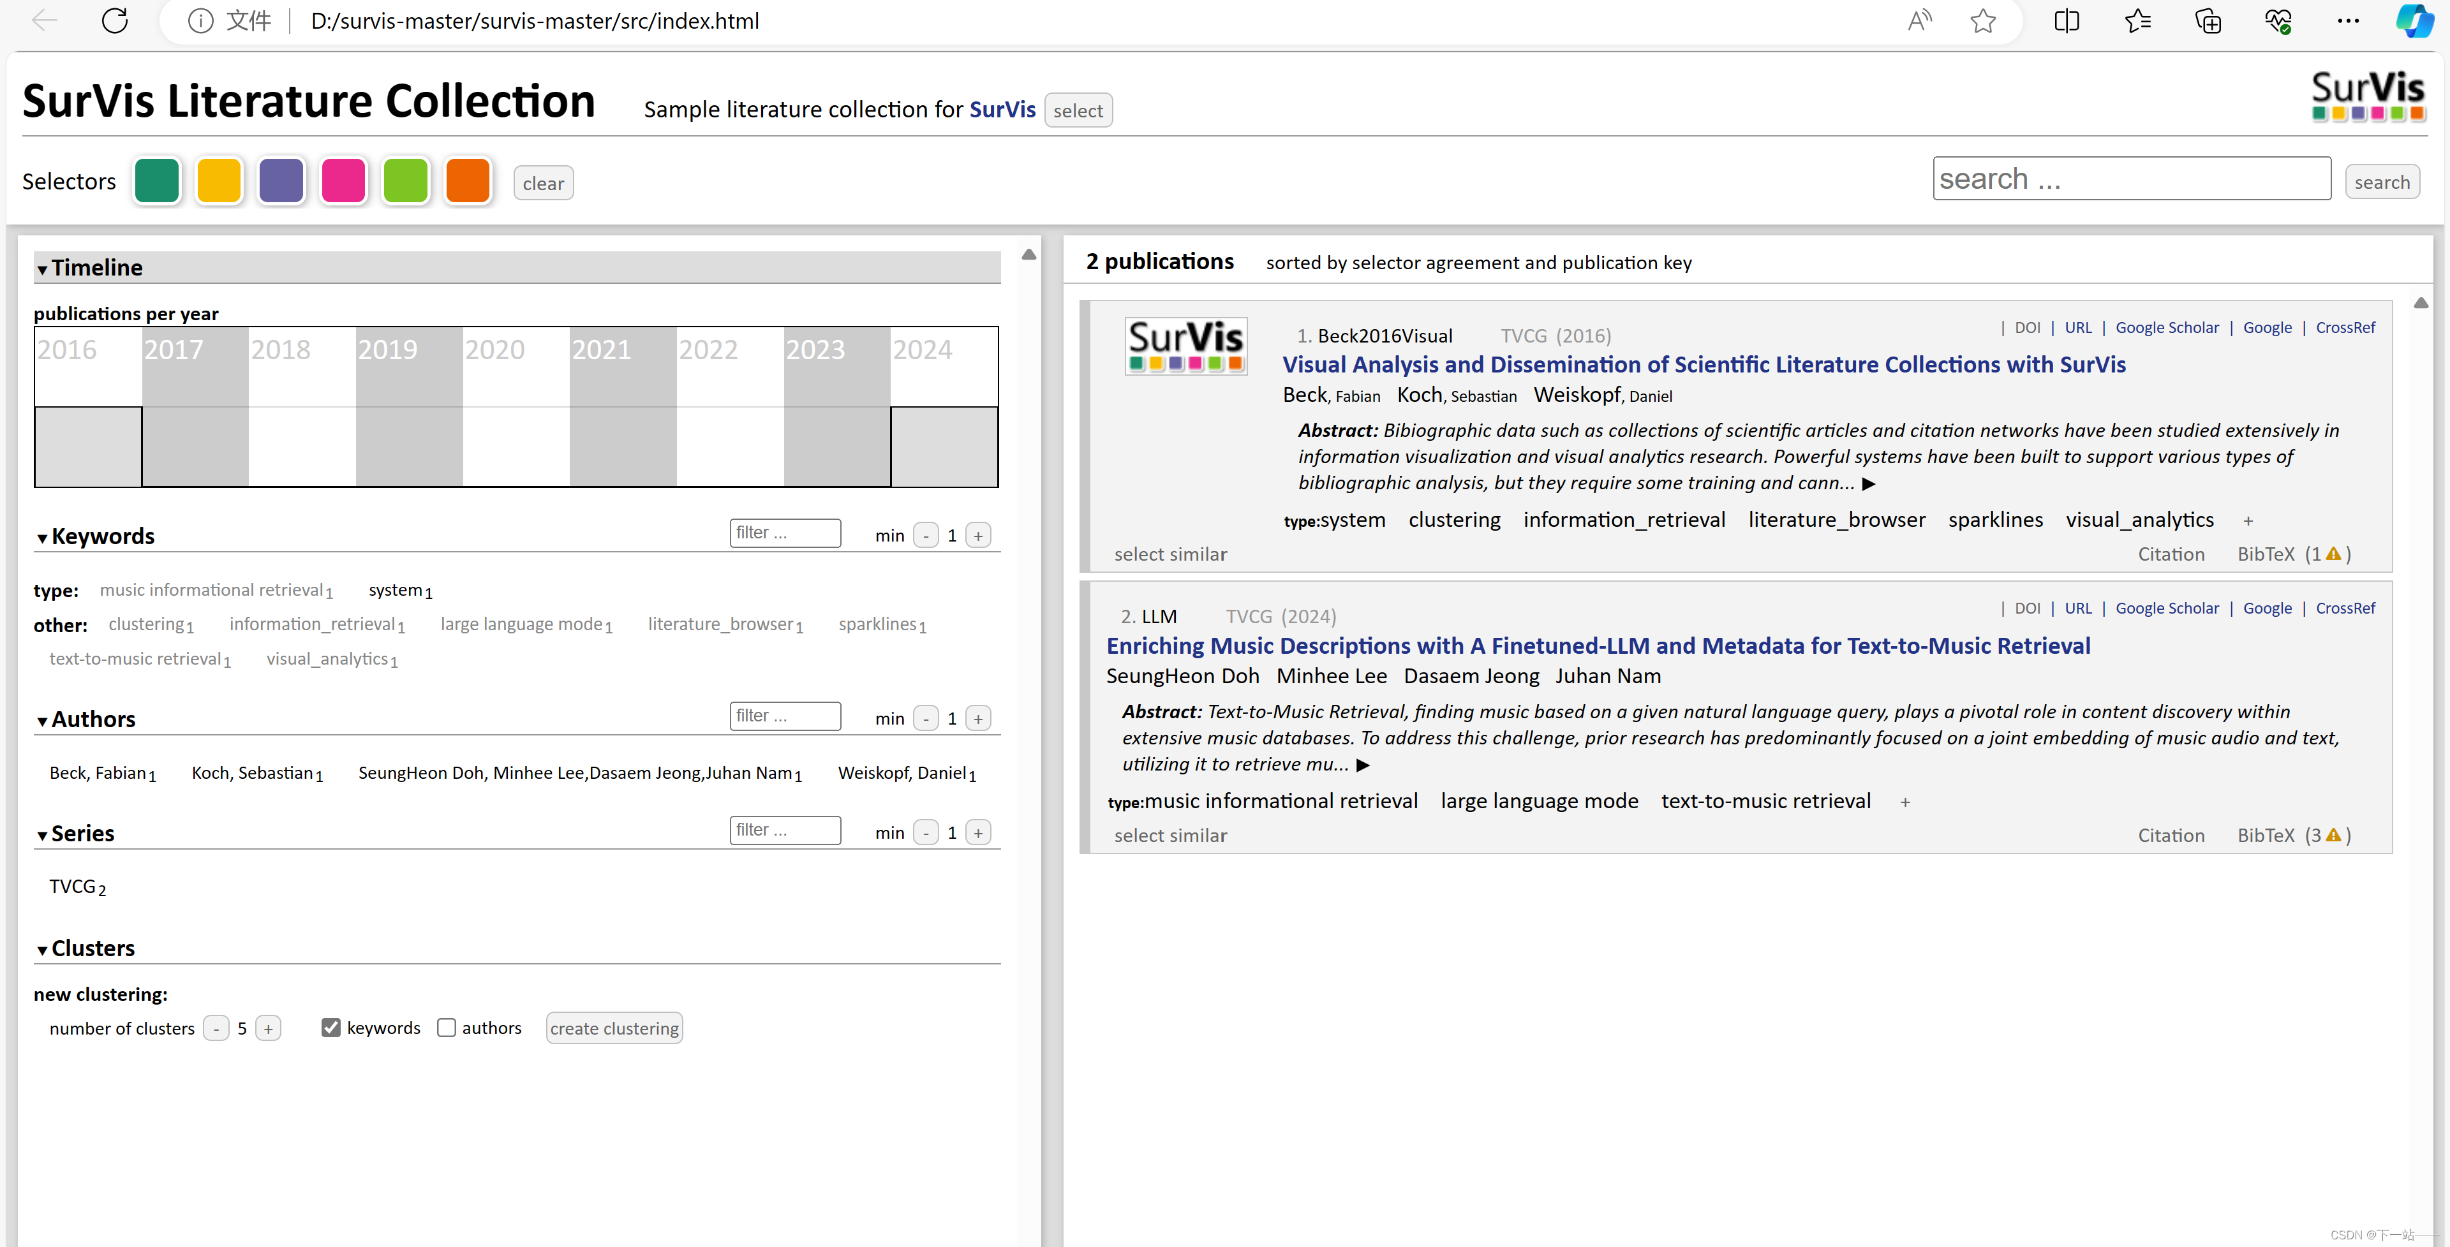Click the SurVis logo in top right
Screen dimensions: 2450x1247
coord(2367,95)
